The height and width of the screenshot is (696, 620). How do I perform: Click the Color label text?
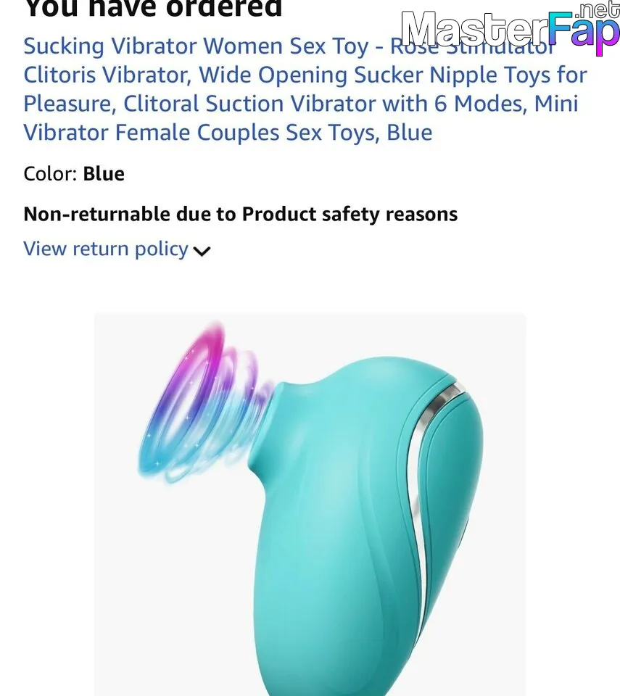click(x=51, y=173)
